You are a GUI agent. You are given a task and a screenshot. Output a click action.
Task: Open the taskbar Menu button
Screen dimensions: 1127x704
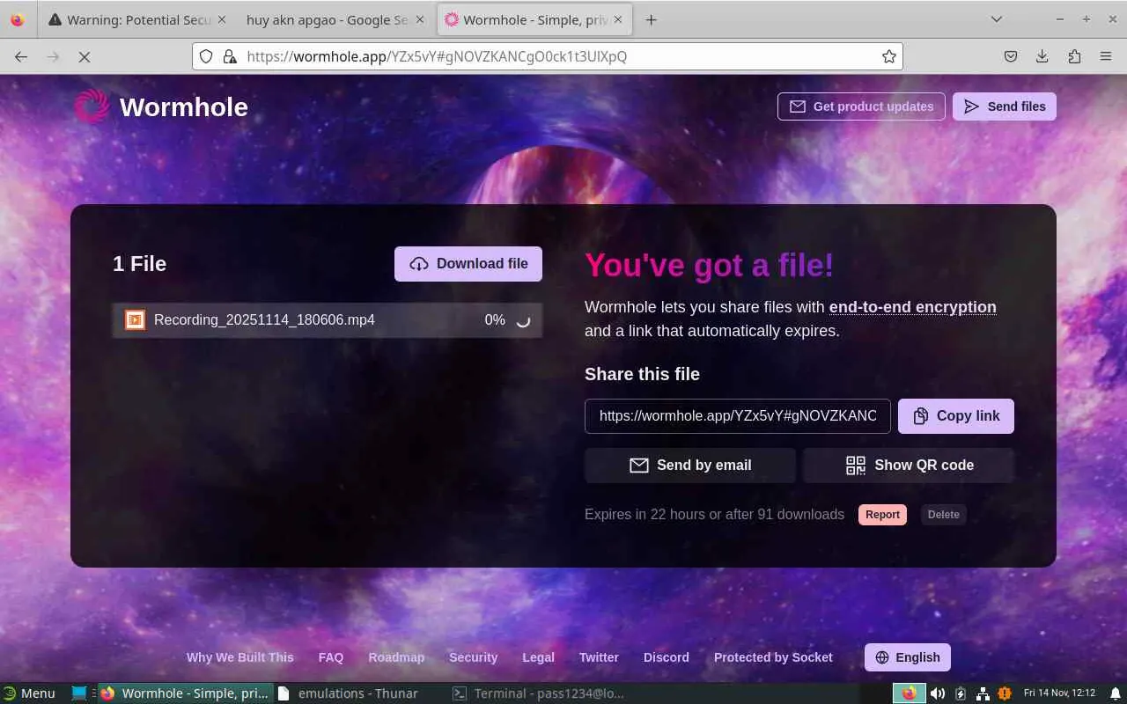(29, 693)
